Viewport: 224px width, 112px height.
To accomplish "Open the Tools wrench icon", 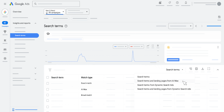I will 5,41.
